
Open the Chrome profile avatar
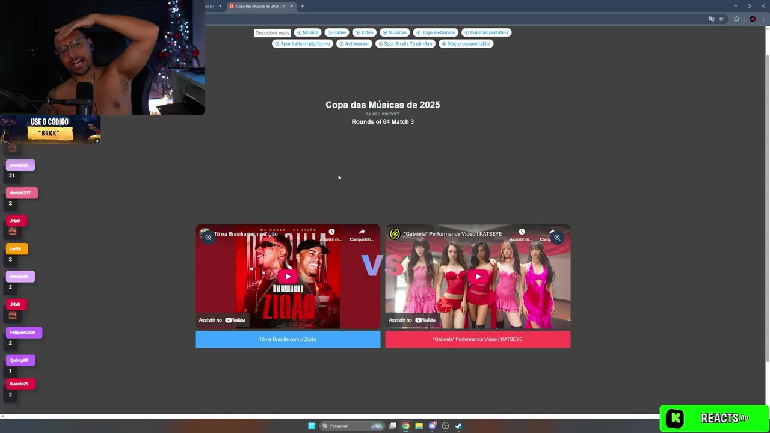pyautogui.click(x=753, y=19)
